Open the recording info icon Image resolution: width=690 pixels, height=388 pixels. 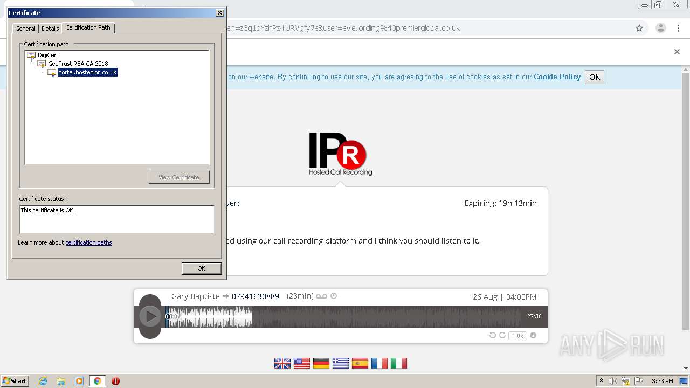pos(533,335)
